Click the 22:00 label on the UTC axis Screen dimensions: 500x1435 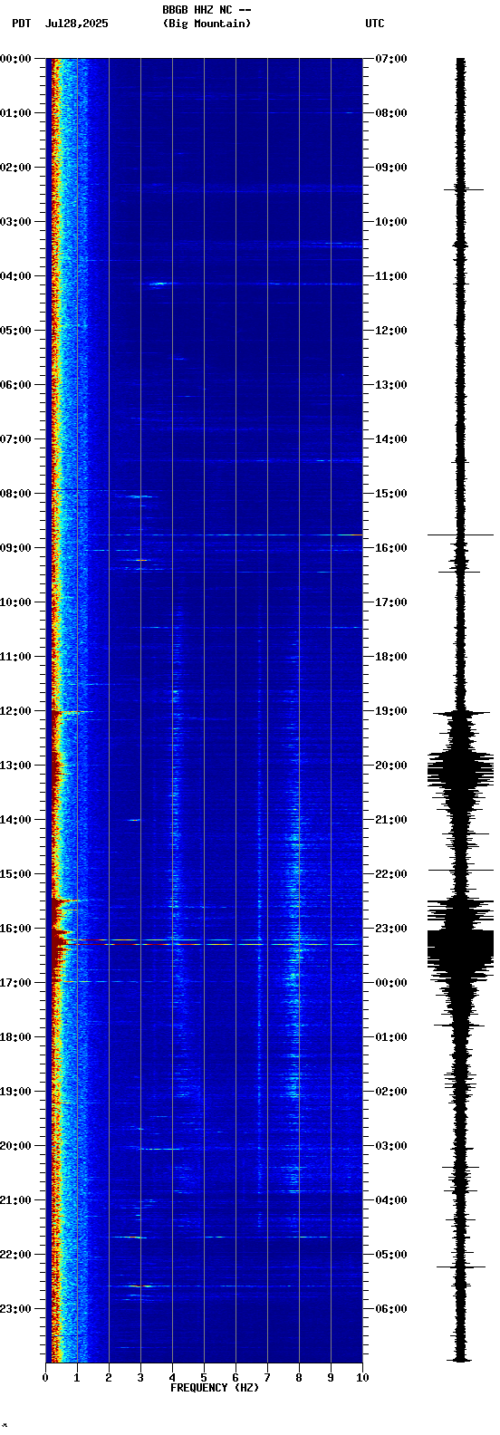point(391,874)
